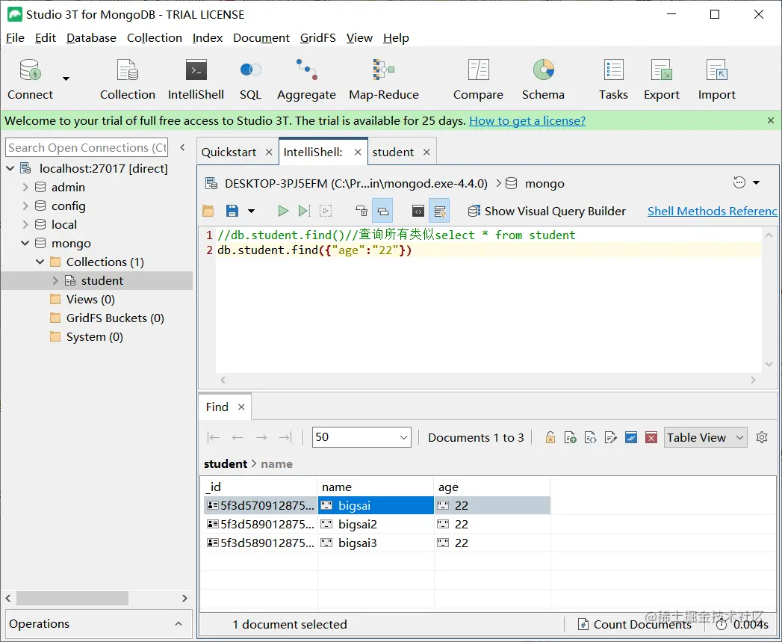Open the page size 50 combo box
The height and width of the screenshot is (642, 782).
click(361, 437)
